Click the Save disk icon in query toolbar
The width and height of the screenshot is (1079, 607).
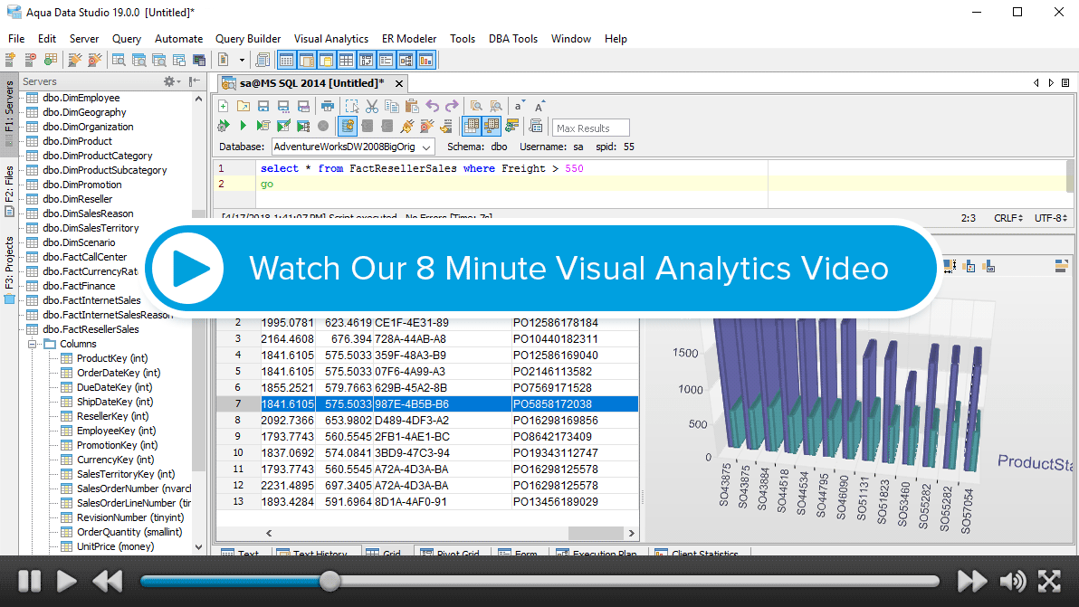pos(263,106)
